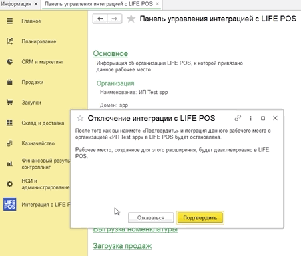Open Казначейство section in sidebar
The height and width of the screenshot is (256, 301).
click(x=38, y=143)
